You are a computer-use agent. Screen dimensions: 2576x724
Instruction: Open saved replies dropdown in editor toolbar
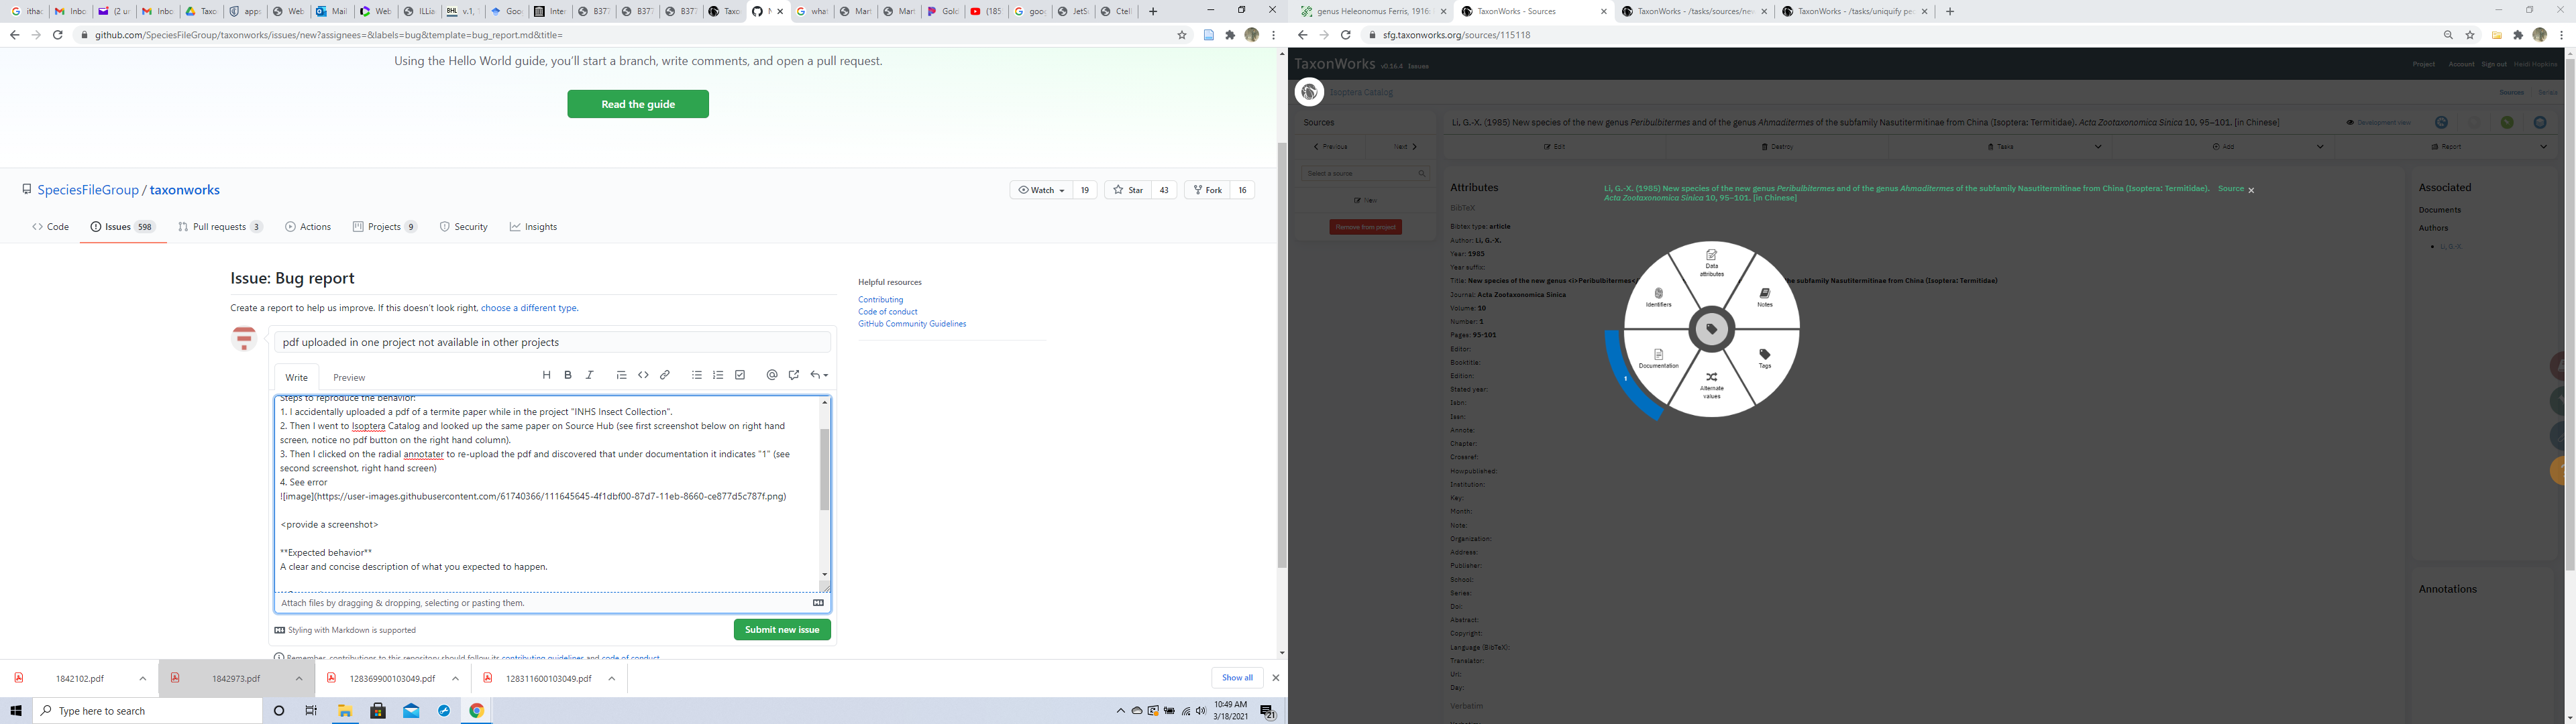pos(819,375)
